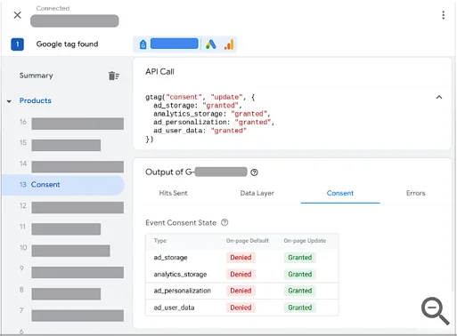The width and height of the screenshot is (457, 336).
Task: Open help icon next to Output heading
Action: (254, 172)
